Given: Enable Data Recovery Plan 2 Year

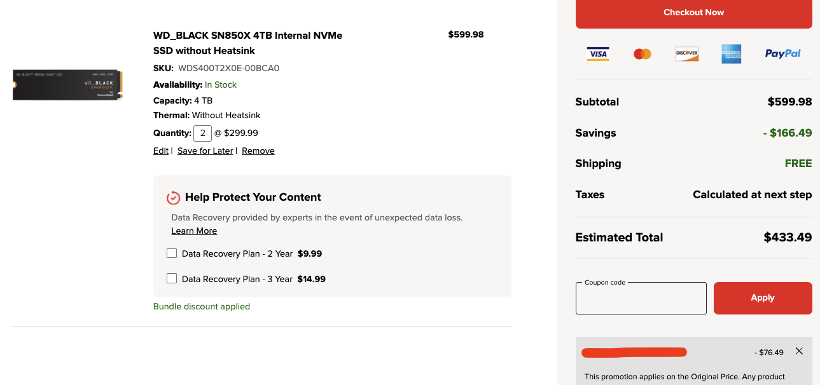Looking at the screenshot, I should tap(172, 253).
